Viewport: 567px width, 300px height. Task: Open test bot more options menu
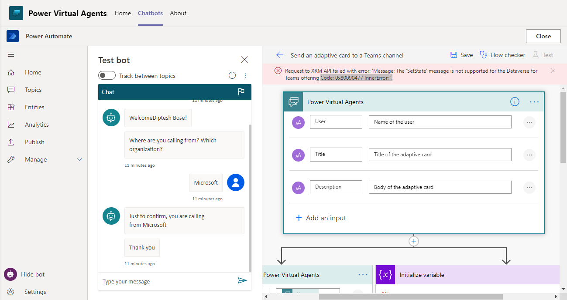(x=245, y=76)
